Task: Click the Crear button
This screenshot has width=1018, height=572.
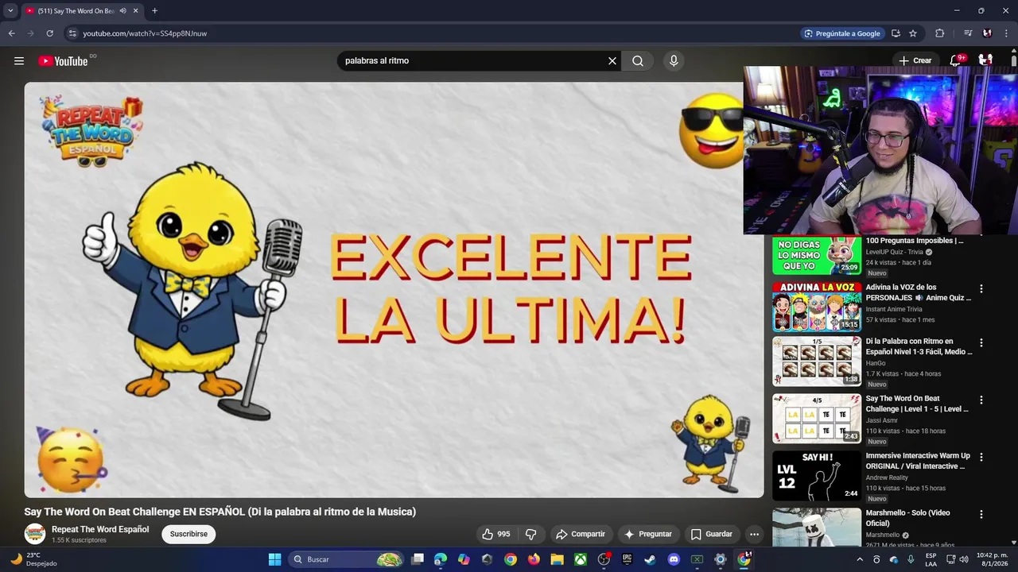Action: pyautogui.click(x=915, y=60)
